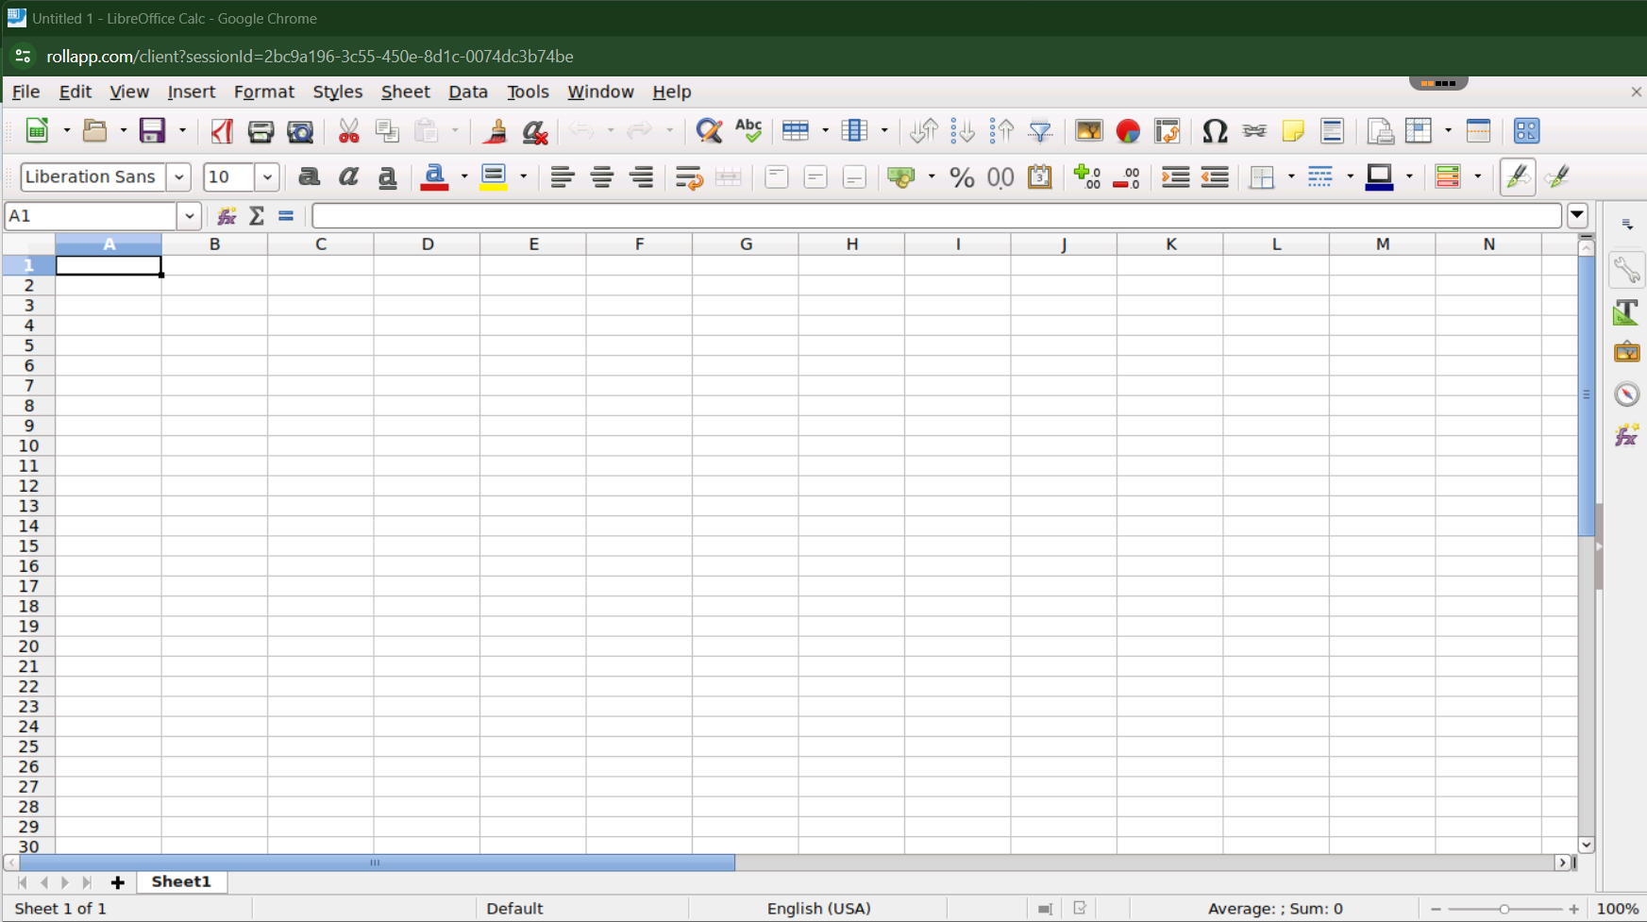Export the spreadsheet directly as PDF
Viewport: 1647px width, 922px height.
tap(222, 131)
